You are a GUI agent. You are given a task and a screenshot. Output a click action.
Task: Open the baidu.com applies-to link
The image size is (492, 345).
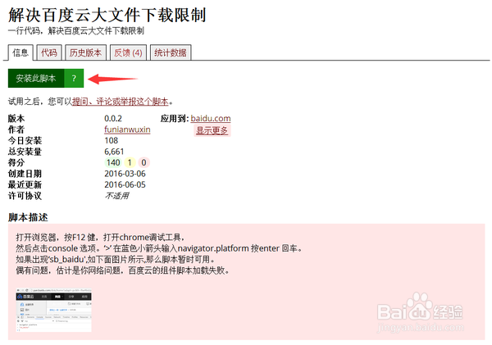[x=211, y=118]
